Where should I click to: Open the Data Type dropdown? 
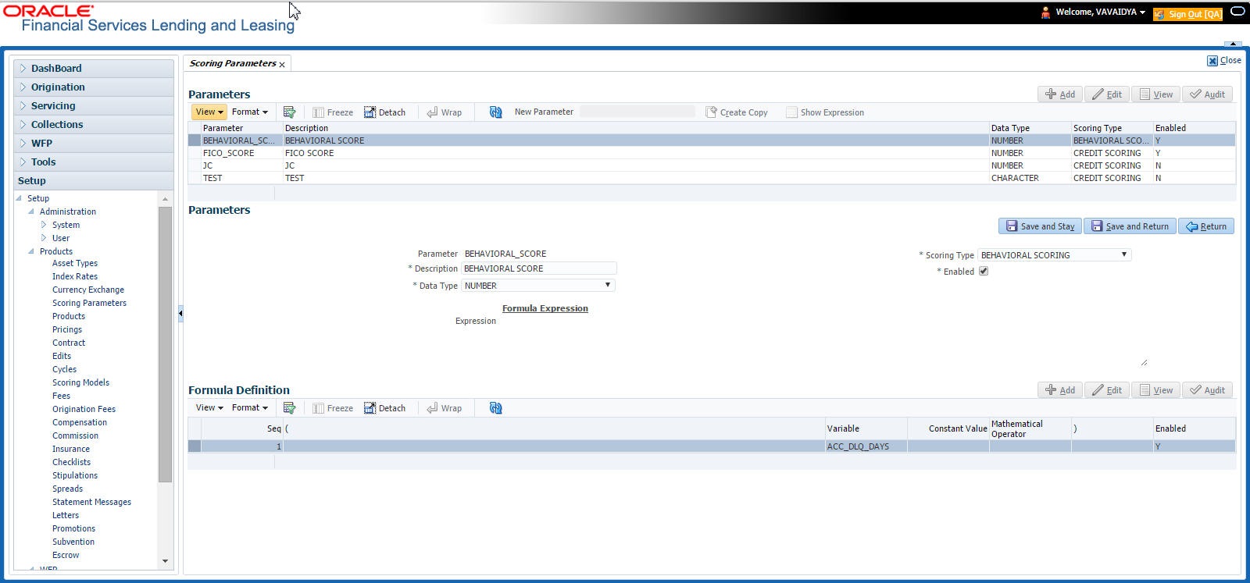point(538,286)
